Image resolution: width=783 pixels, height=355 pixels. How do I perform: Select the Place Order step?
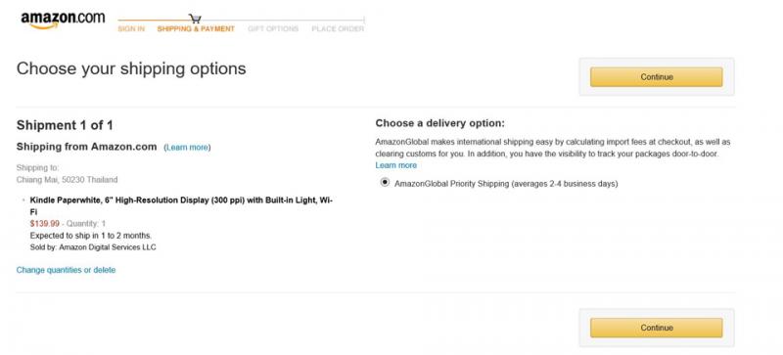[x=338, y=29]
